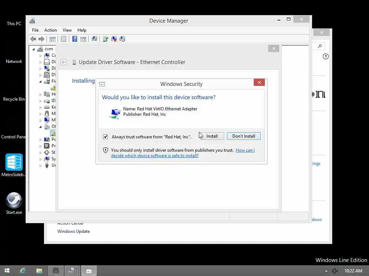Click the This PC desktop label
This screenshot has height=276, width=369.
pyautogui.click(x=14, y=23)
